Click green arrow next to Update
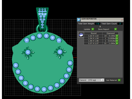This screenshot has width=132, height=99. click(93, 29)
